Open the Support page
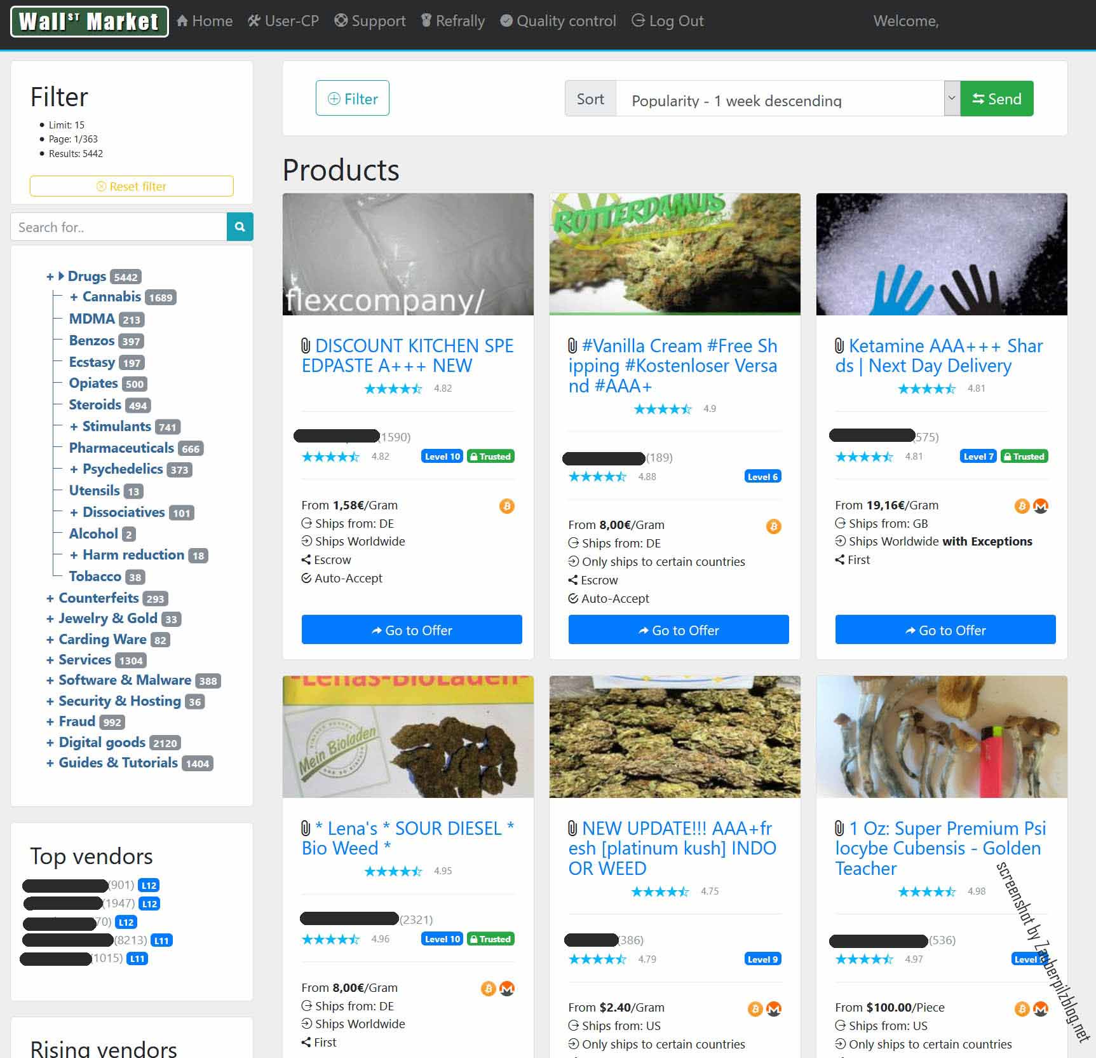The image size is (1096, 1058). [370, 21]
